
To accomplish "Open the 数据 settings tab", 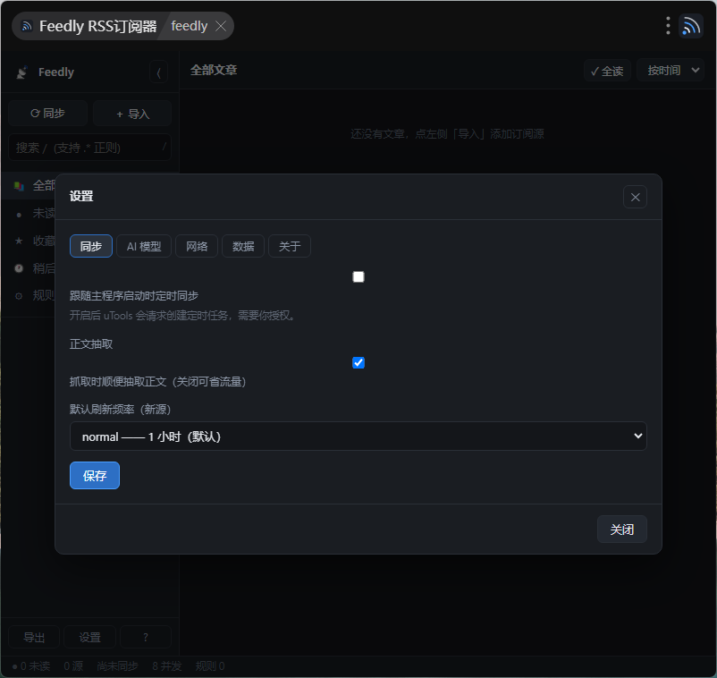I will click(x=243, y=246).
